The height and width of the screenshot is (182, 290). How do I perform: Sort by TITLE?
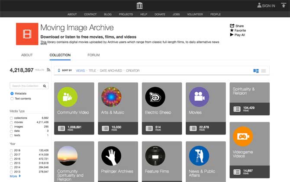(x=92, y=70)
